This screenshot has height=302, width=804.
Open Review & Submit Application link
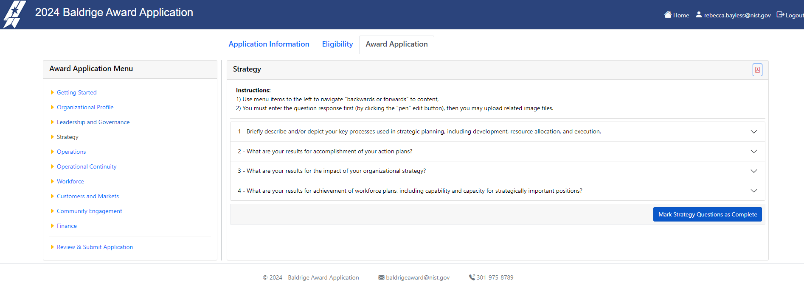coord(95,247)
